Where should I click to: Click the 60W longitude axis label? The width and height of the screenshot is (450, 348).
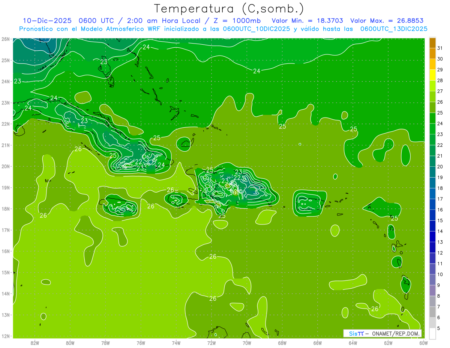pos(423,342)
